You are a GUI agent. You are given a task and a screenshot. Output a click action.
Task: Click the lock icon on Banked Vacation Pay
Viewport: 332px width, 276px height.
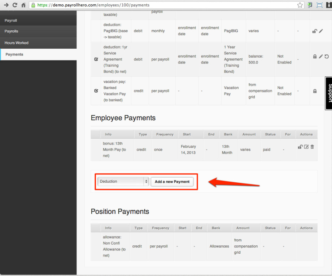coord(315,91)
